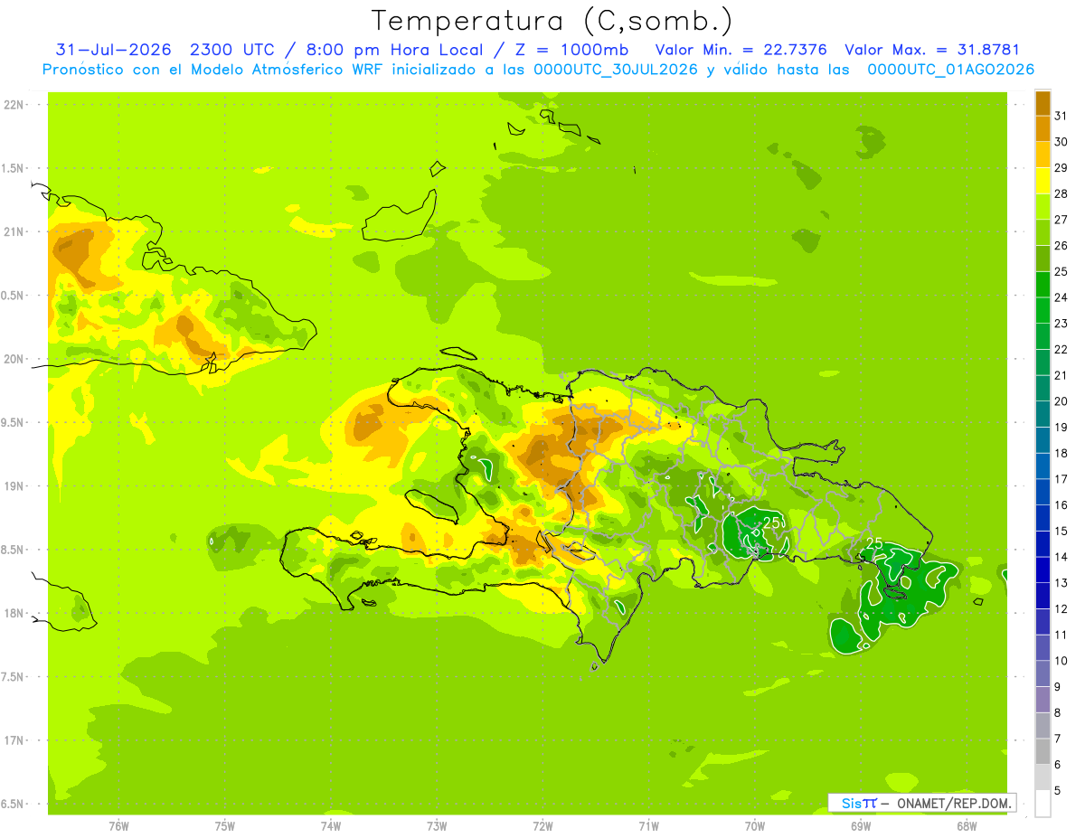
Task: Click the 21N latitude axis label
Action: click(x=14, y=231)
